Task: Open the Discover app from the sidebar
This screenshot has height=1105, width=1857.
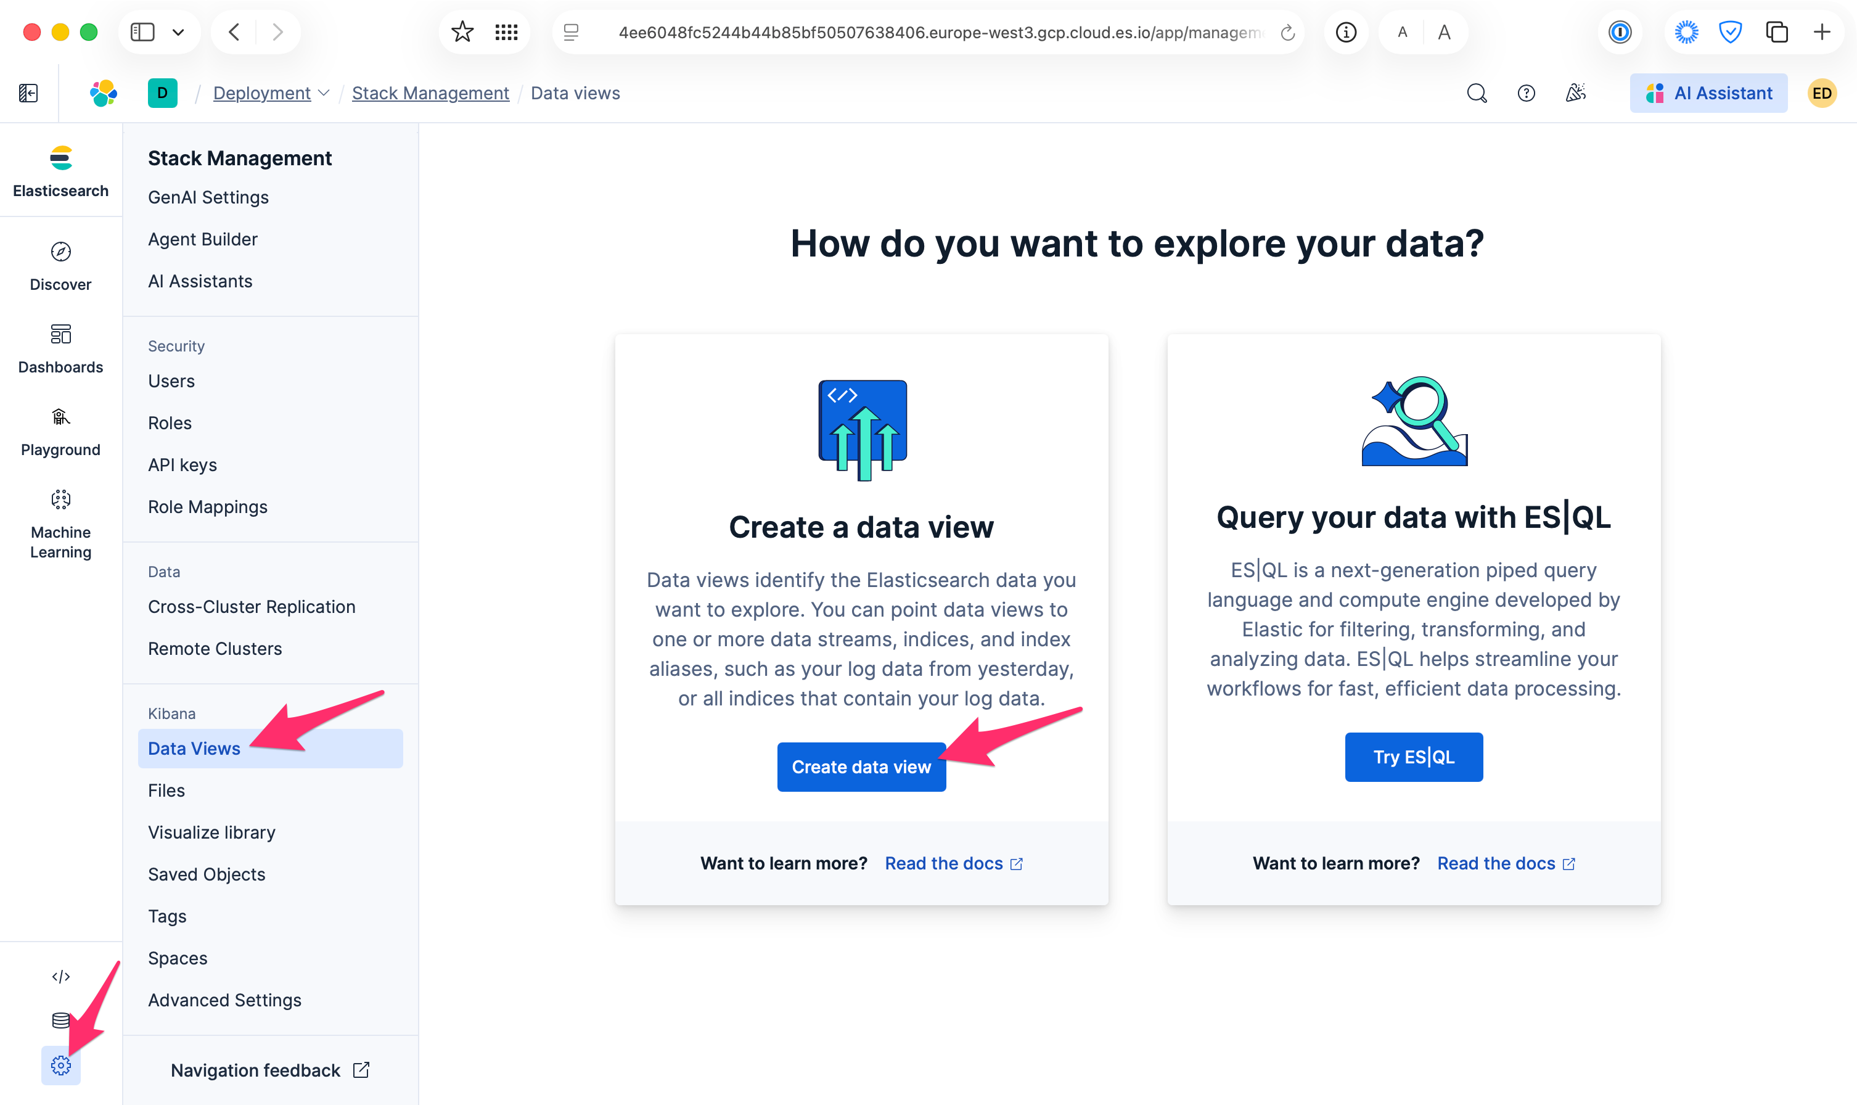Action: (x=60, y=266)
